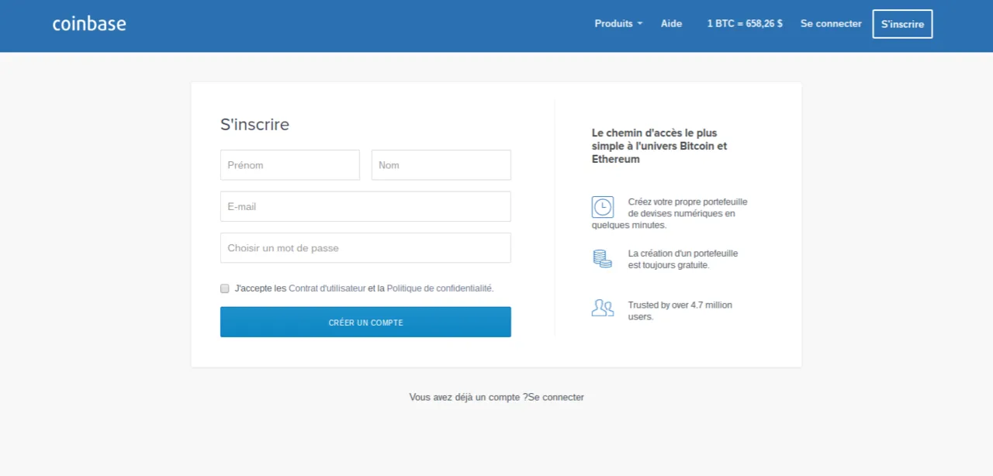Focus the E-mail input field
Viewport: 993px width, 476px height.
365,206
